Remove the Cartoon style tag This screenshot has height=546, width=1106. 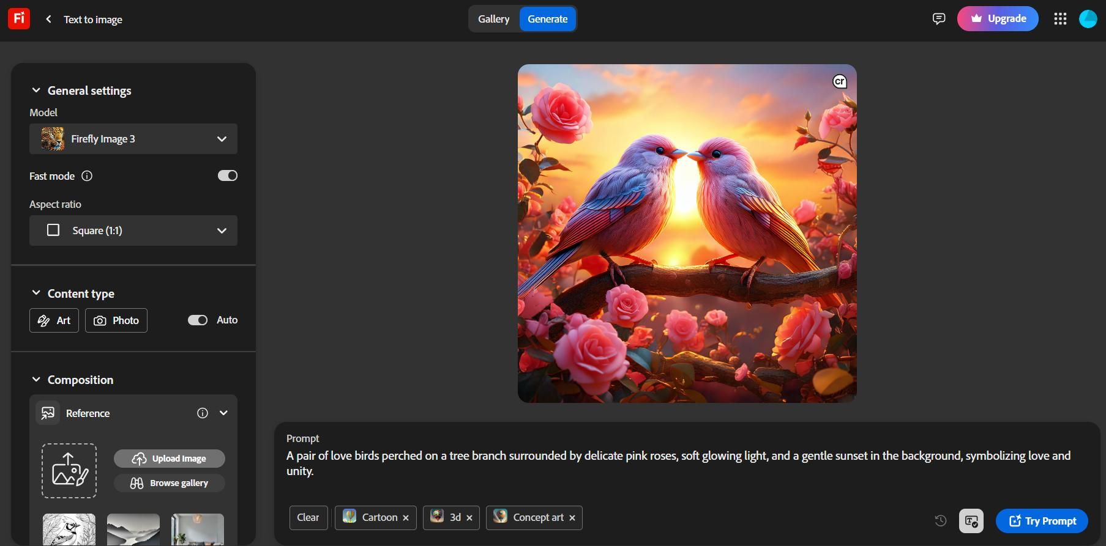point(406,518)
